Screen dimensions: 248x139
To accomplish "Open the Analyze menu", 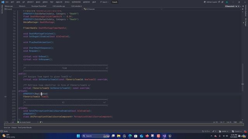I will (x=59, y=2).
